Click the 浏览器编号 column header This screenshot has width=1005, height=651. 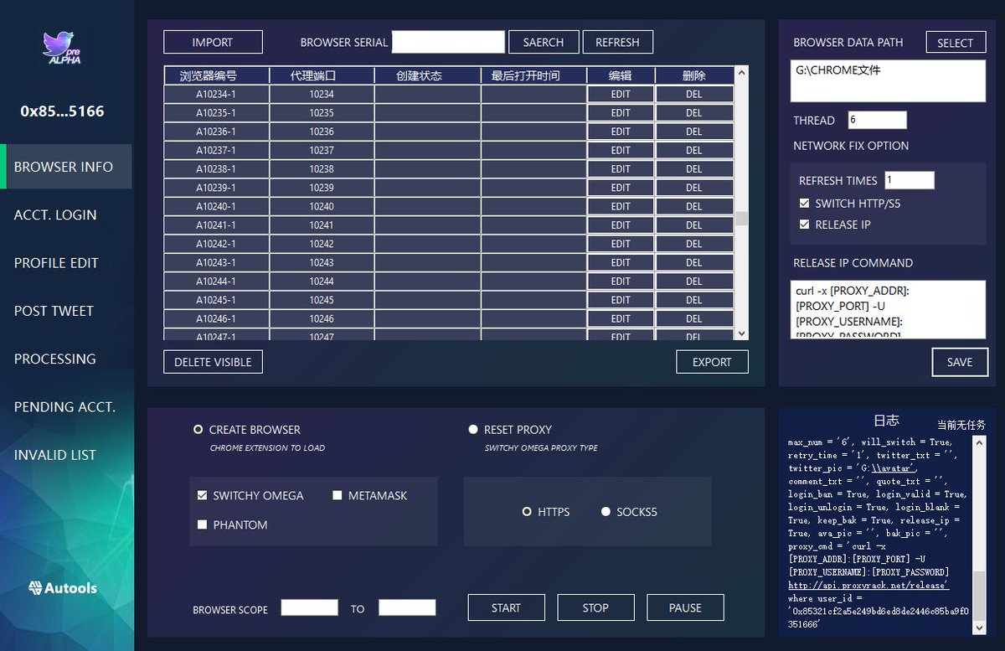pos(216,75)
